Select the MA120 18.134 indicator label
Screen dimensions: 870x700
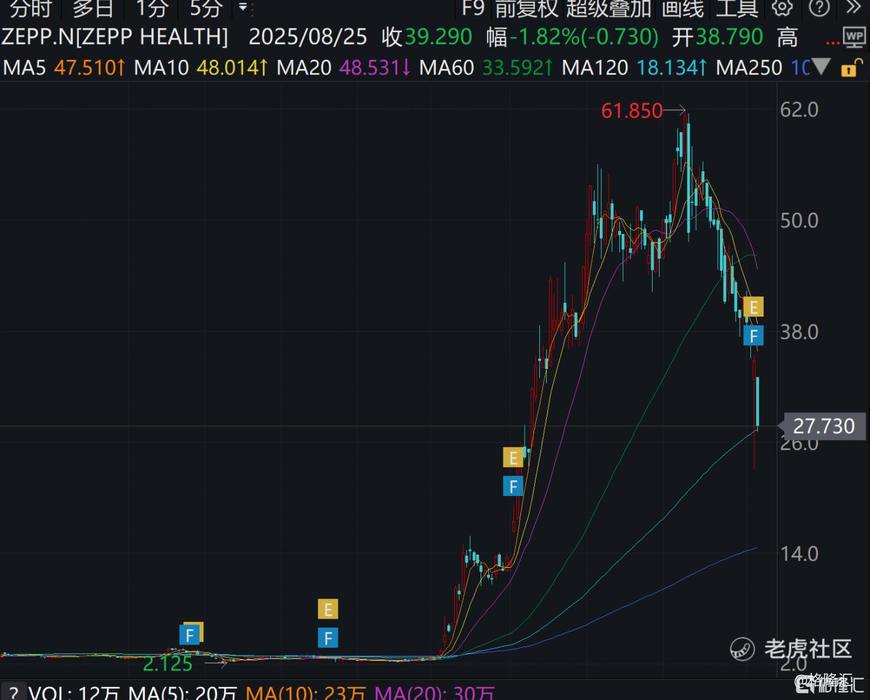click(634, 67)
